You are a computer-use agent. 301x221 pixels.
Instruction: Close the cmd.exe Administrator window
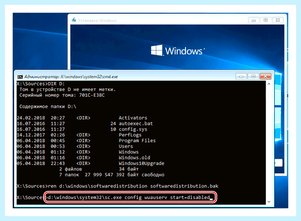click(266, 76)
